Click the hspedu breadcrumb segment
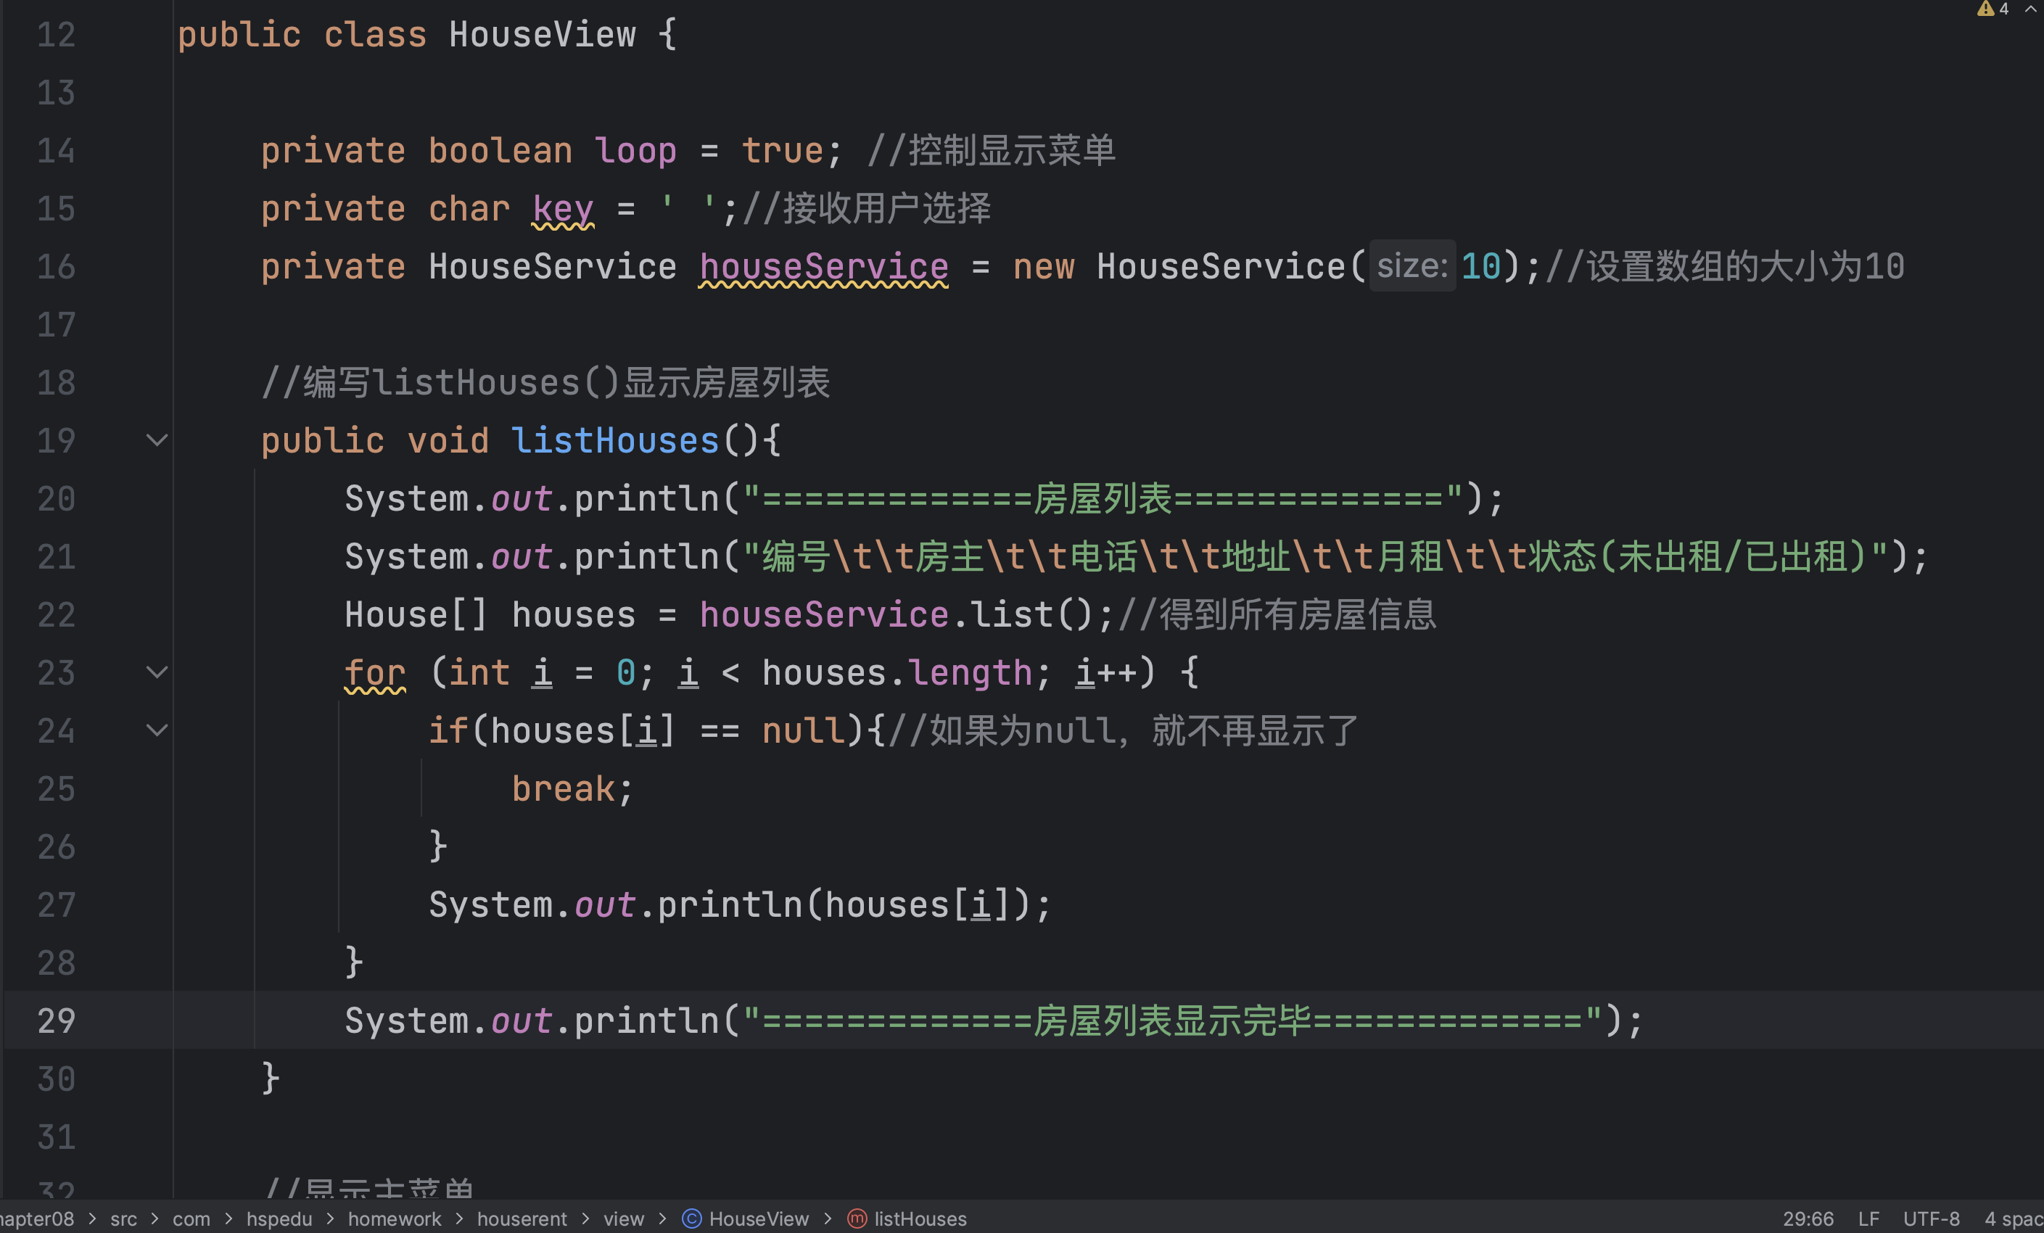 [x=279, y=1218]
